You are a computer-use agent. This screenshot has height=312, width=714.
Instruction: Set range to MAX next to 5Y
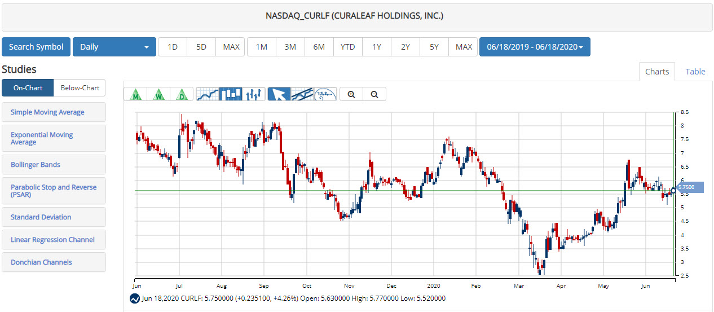point(464,47)
